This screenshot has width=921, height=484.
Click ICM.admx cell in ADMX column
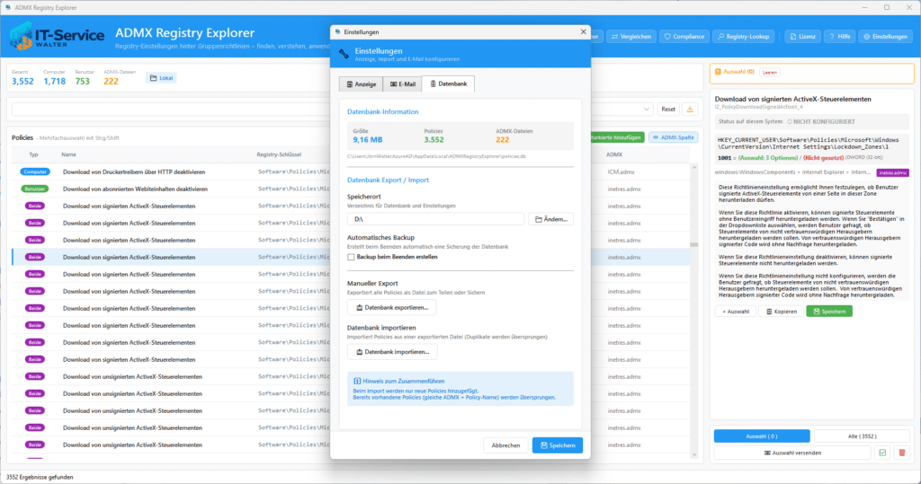click(x=621, y=172)
